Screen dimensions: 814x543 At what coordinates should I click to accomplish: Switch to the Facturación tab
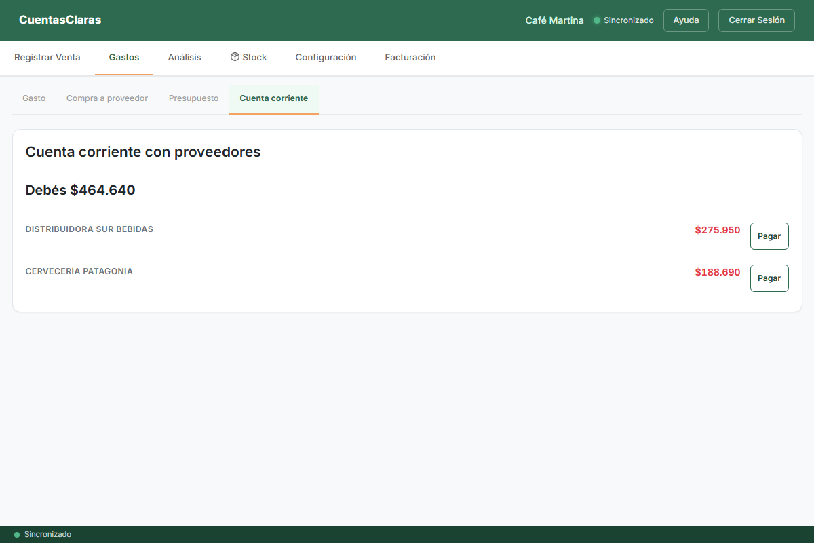click(x=410, y=58)
